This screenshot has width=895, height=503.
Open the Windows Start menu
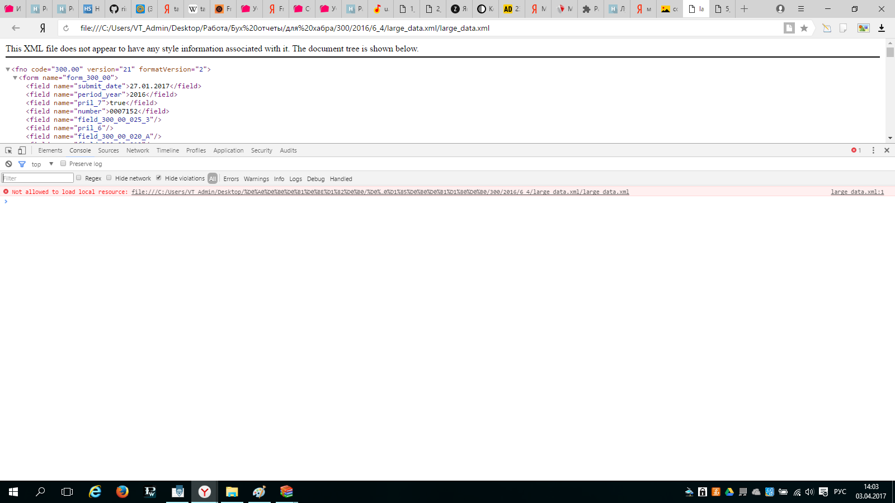[x=13, y=492]
